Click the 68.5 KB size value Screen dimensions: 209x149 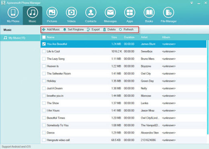coord(116,140)
